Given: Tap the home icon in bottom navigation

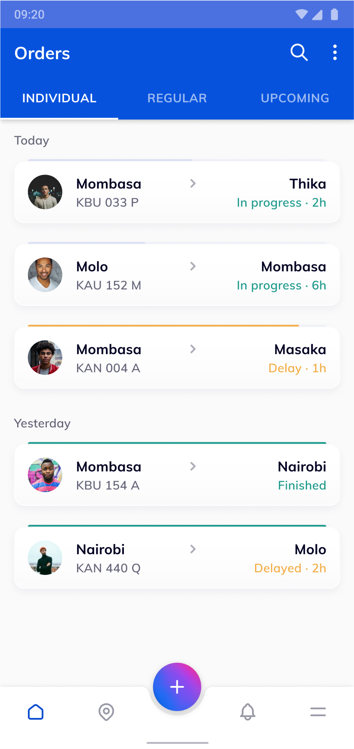Looking at the screenshot, I should click(36, 712).
